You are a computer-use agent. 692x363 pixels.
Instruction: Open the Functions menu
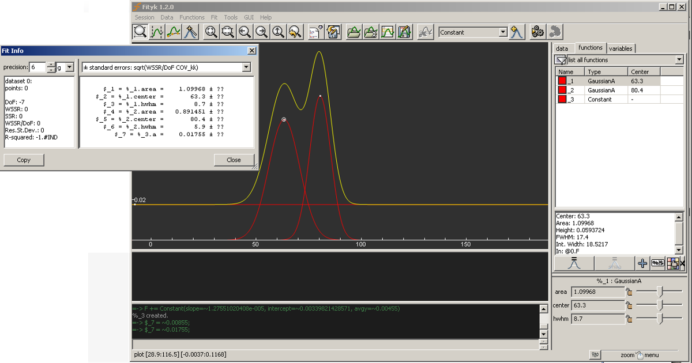click(x=191, y=17)
